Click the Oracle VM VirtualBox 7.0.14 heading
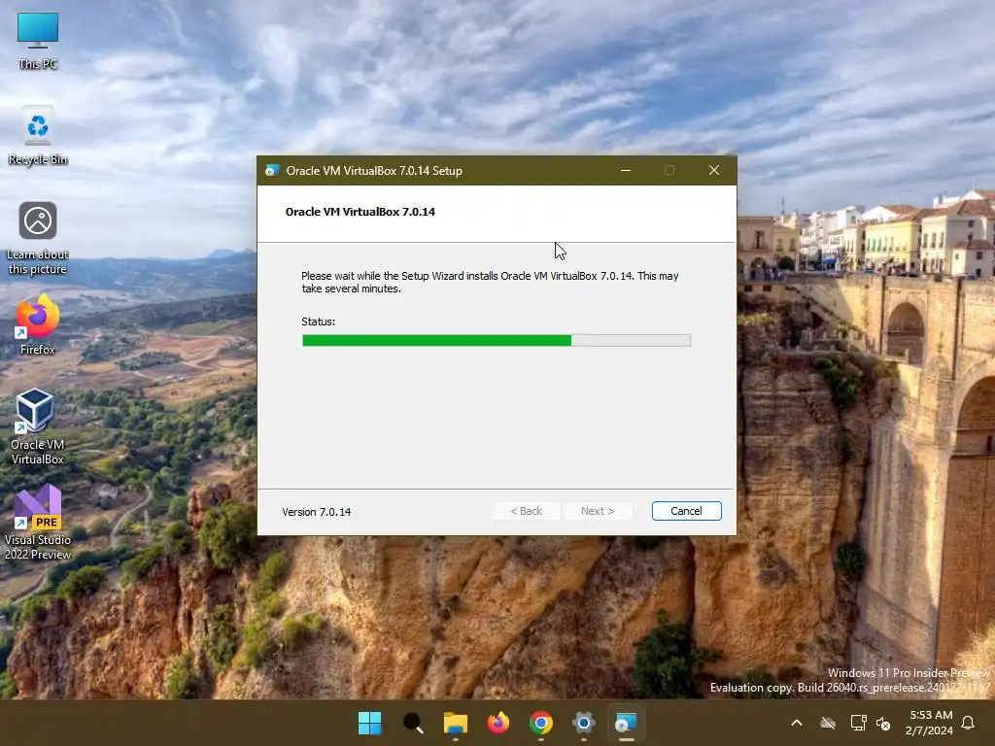 pyautogui.click(x=360, y=212)
